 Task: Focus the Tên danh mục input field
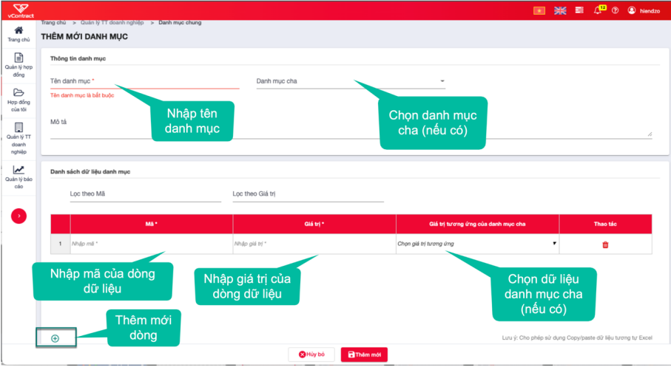(145, 81)
